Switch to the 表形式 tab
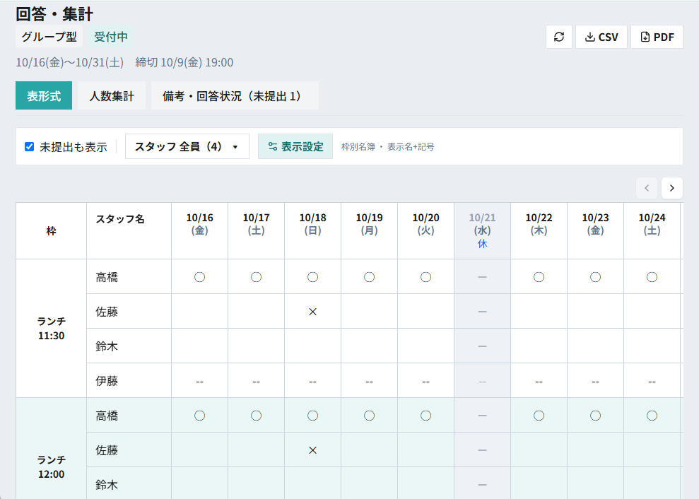This screenshot has width=699, height=499. click(x=44, y=95)
